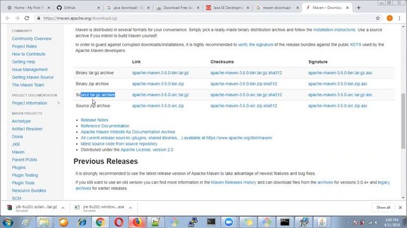Open Community Overview in sidebar
407x228 pixels.
32,39
